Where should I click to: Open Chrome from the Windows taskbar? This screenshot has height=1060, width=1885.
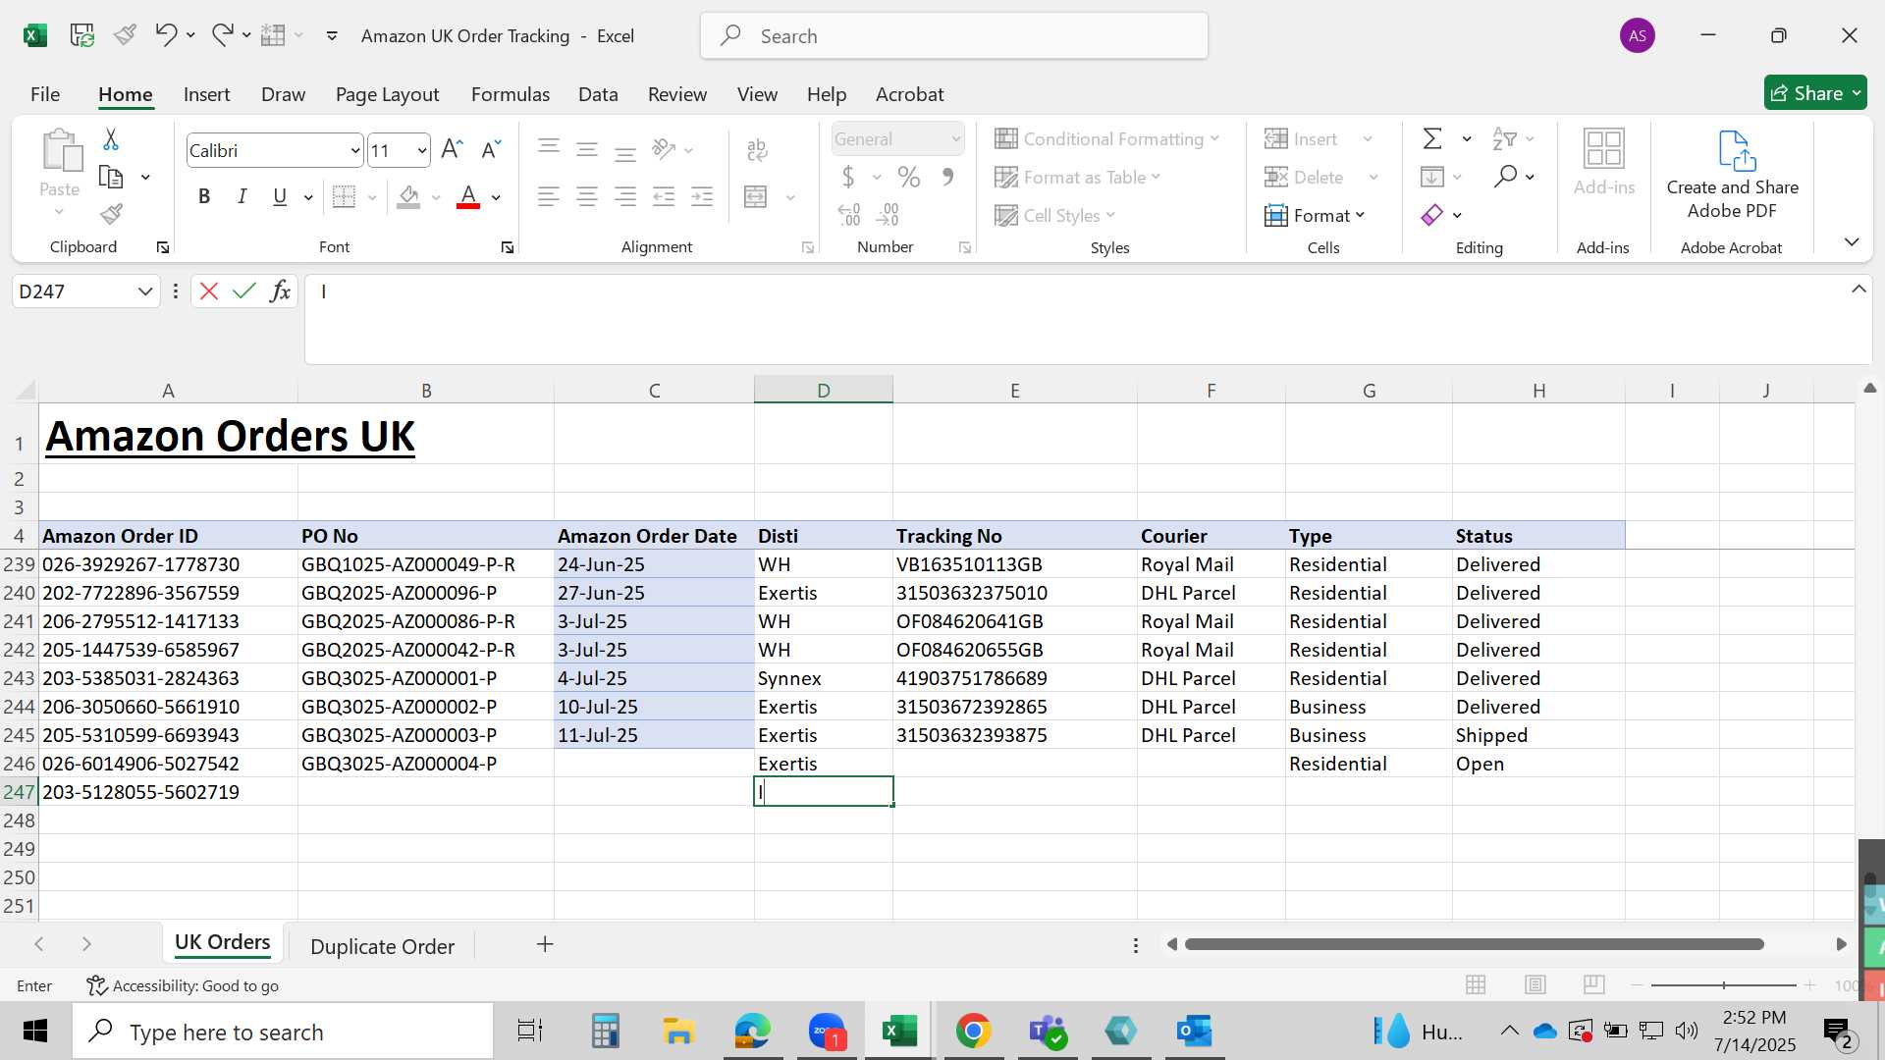(x=973, y=1032)
